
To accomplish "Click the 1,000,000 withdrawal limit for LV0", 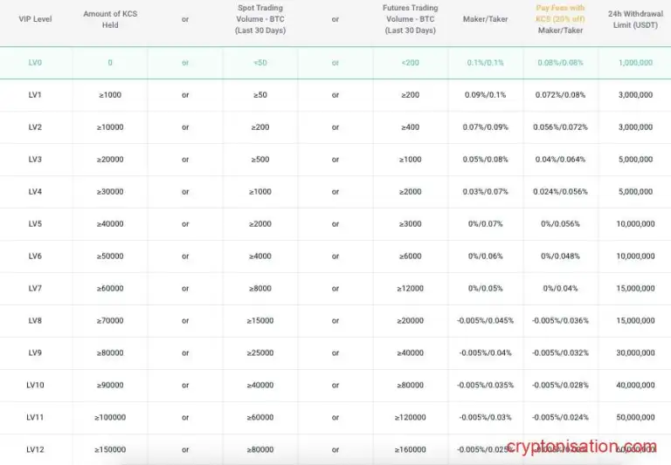I will [x=634, y=63].
